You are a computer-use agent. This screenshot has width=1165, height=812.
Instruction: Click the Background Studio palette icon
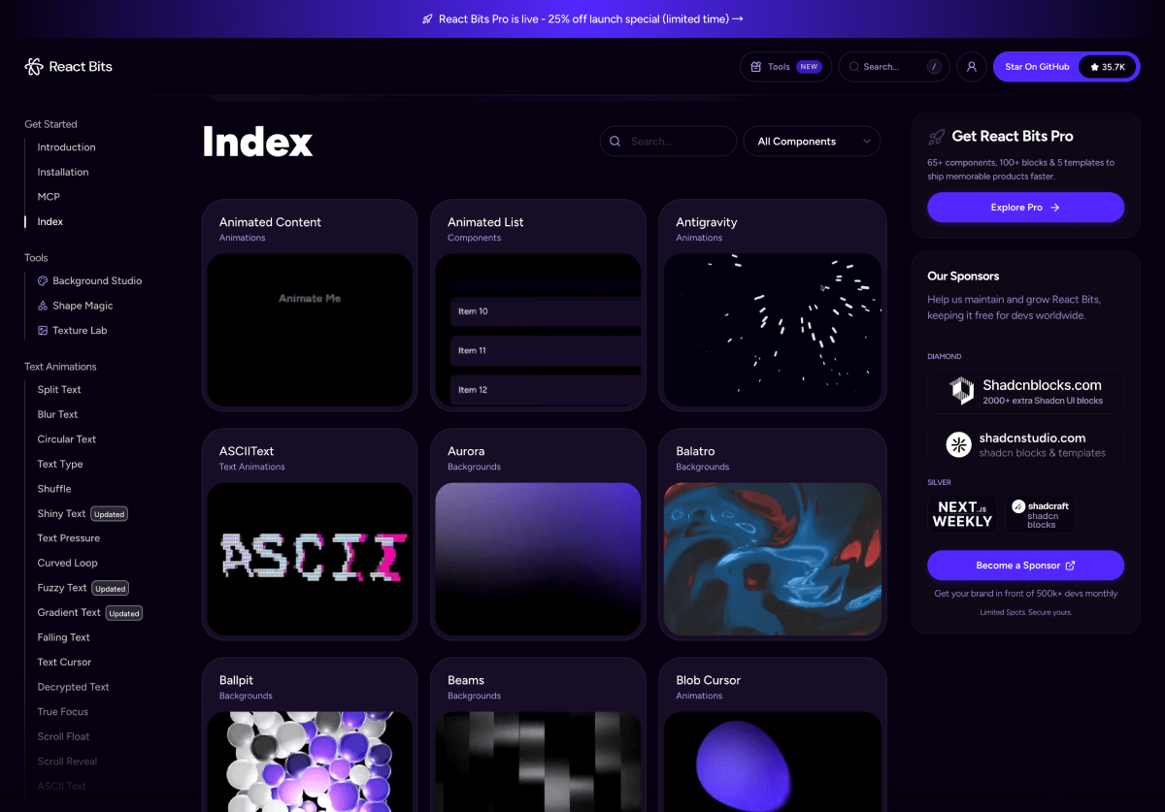43,281
